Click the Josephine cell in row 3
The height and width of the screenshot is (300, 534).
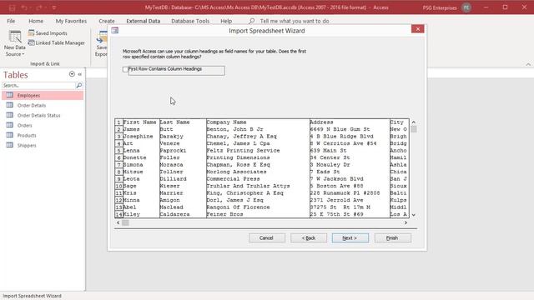tap(141, 137)
